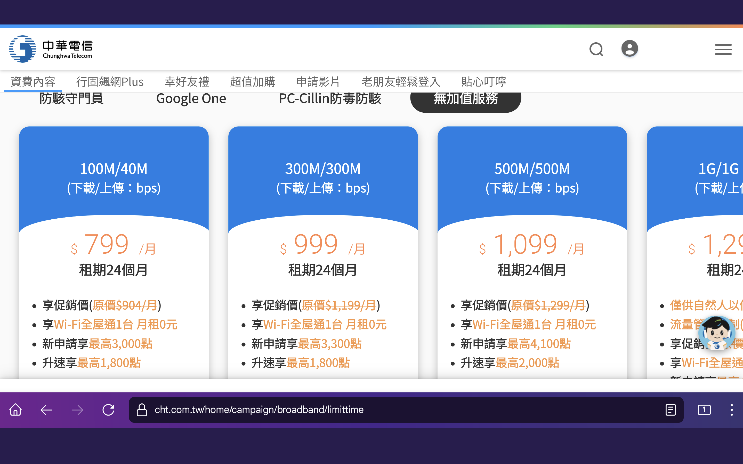Go back with the browser back arrow
Screen dimensions: 743x464
click(46, 410)
